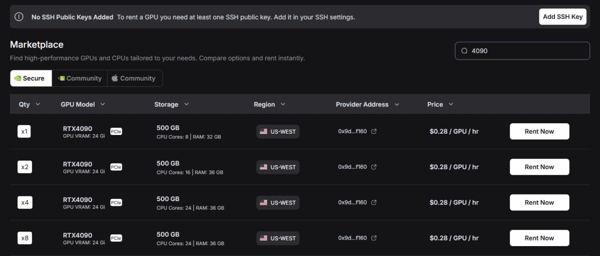This screenshot has width=600, height=256.
Task: Select the x1 quantity badge
Action: [25, 132]
